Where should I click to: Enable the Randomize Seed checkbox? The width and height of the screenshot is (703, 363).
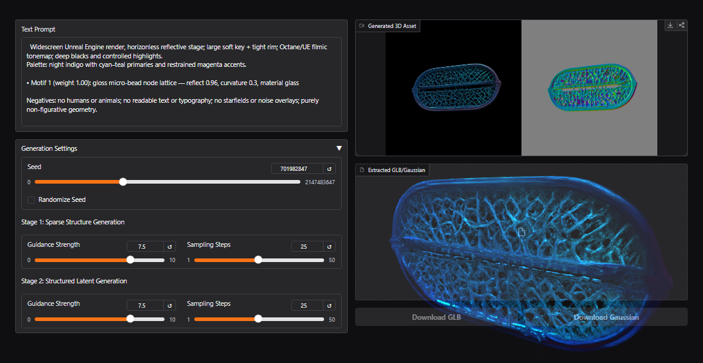pos(32,199)
